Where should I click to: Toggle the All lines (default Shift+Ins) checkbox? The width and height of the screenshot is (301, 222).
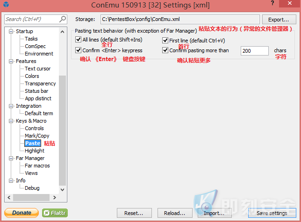[78, 40]
